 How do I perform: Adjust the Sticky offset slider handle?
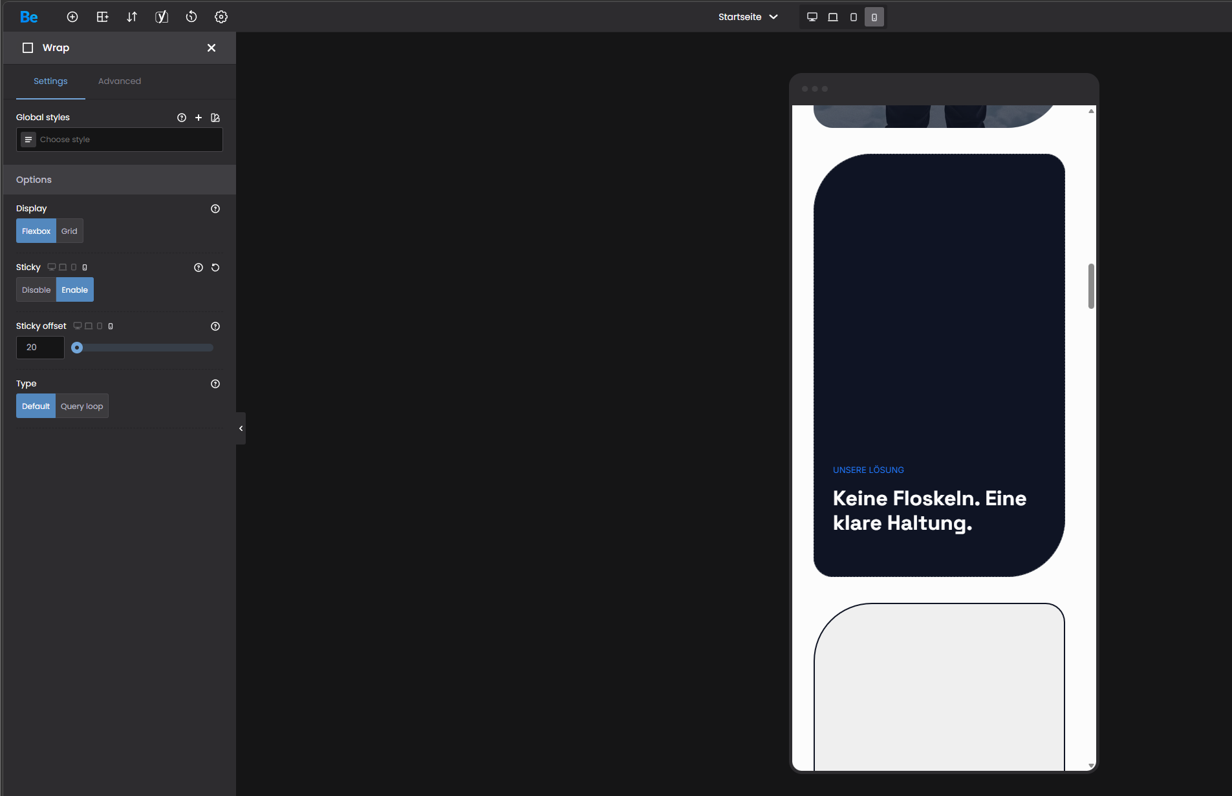tap(77, 348)
